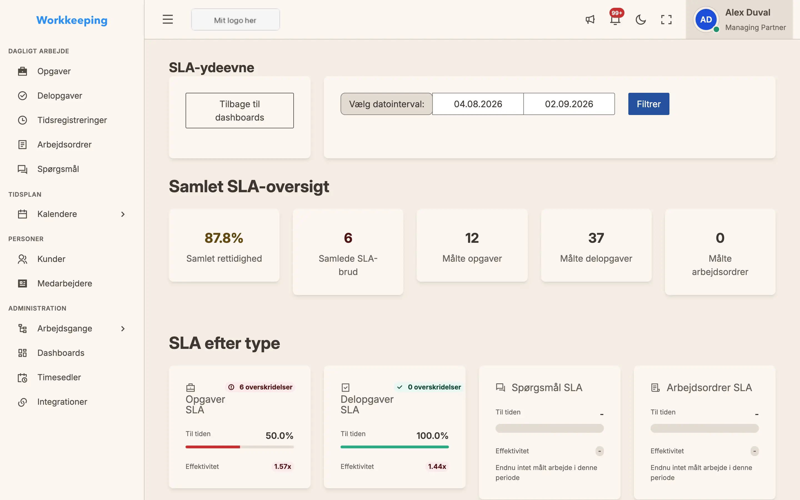Image resolution: width=800 pixels, height=500 pixels.
Task: Click the Filtrer button
Action: [x=649, y=104]
